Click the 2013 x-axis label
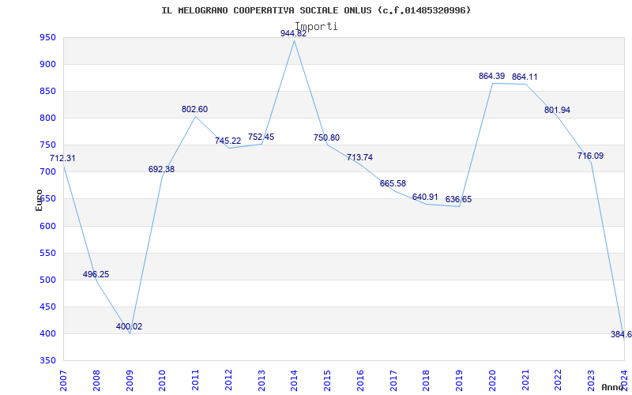 point(261,381)
